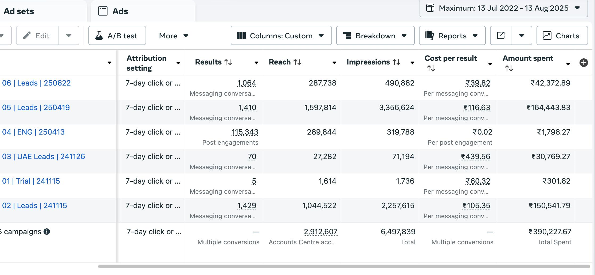595x275 pixels.
Task: Open campaign 03 | UAE Leads | 241126
Action: [x=44, y=156]
